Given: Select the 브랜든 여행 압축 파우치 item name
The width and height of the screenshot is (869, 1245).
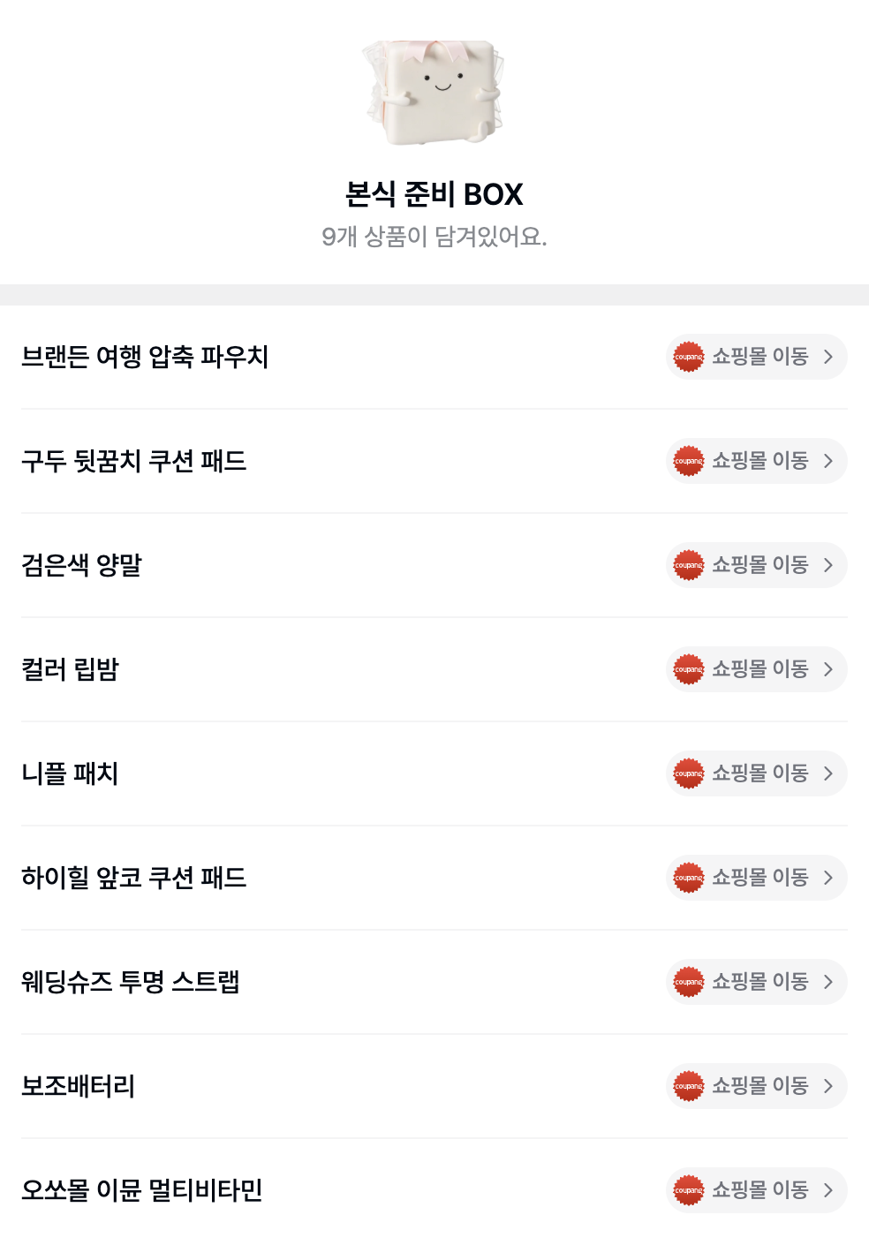Looking at the screenshot, I should pos(145,357).
